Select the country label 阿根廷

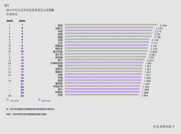(59, 92)
